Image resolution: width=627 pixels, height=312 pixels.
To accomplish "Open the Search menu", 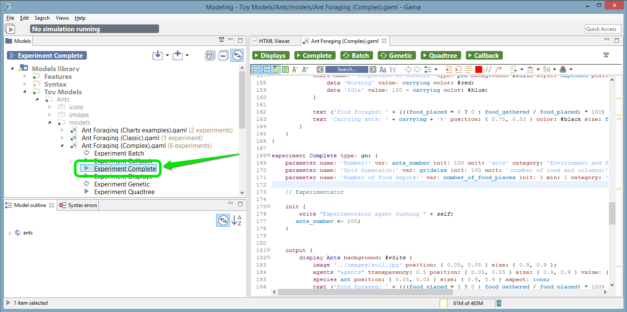I will 42,18.
